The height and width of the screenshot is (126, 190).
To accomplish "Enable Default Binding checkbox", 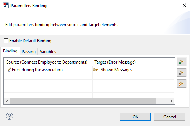I will [x=6, y=41].
